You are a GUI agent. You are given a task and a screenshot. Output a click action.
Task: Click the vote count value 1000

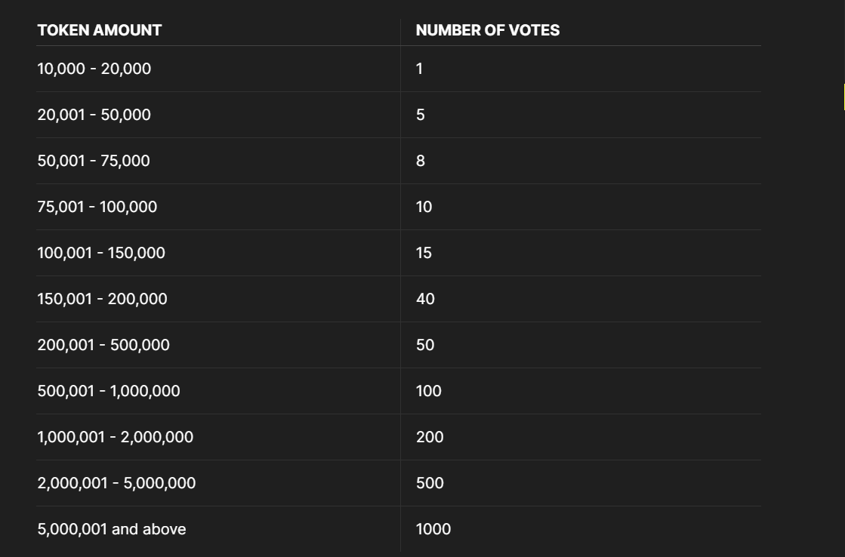(433, 529)
